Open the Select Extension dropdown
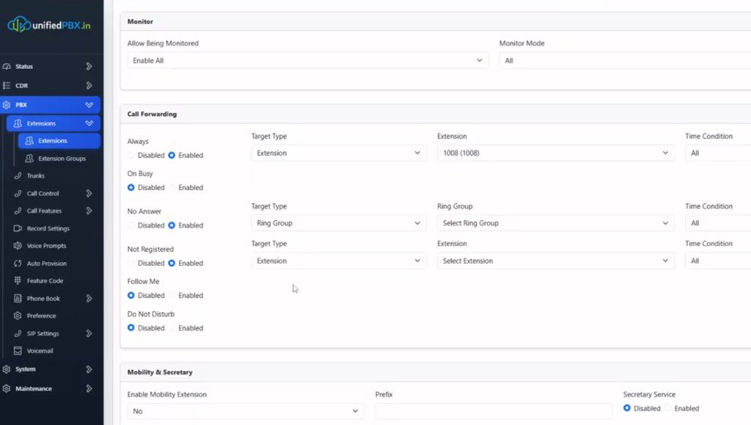The width and height of the screenshot is (751, 425). pos(556,261)
